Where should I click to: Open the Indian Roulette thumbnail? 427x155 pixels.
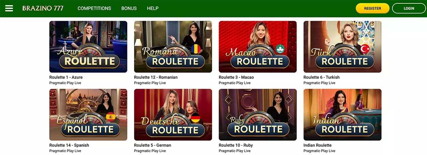coord(342,115)
